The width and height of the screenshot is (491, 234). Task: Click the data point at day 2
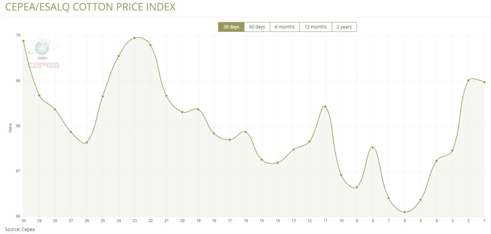click(468, 80)
